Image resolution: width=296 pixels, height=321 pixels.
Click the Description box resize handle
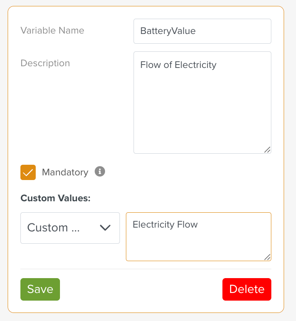(267, 149)
